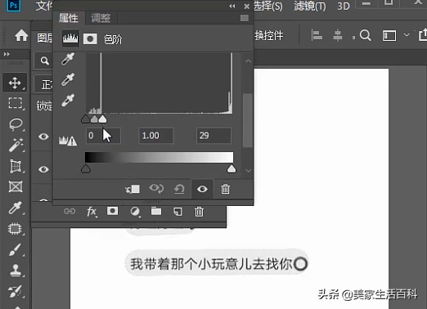427x309 pixels.
Task: Click the white output level slider handle
Action: pyautogui.click(x=231, y=169)
